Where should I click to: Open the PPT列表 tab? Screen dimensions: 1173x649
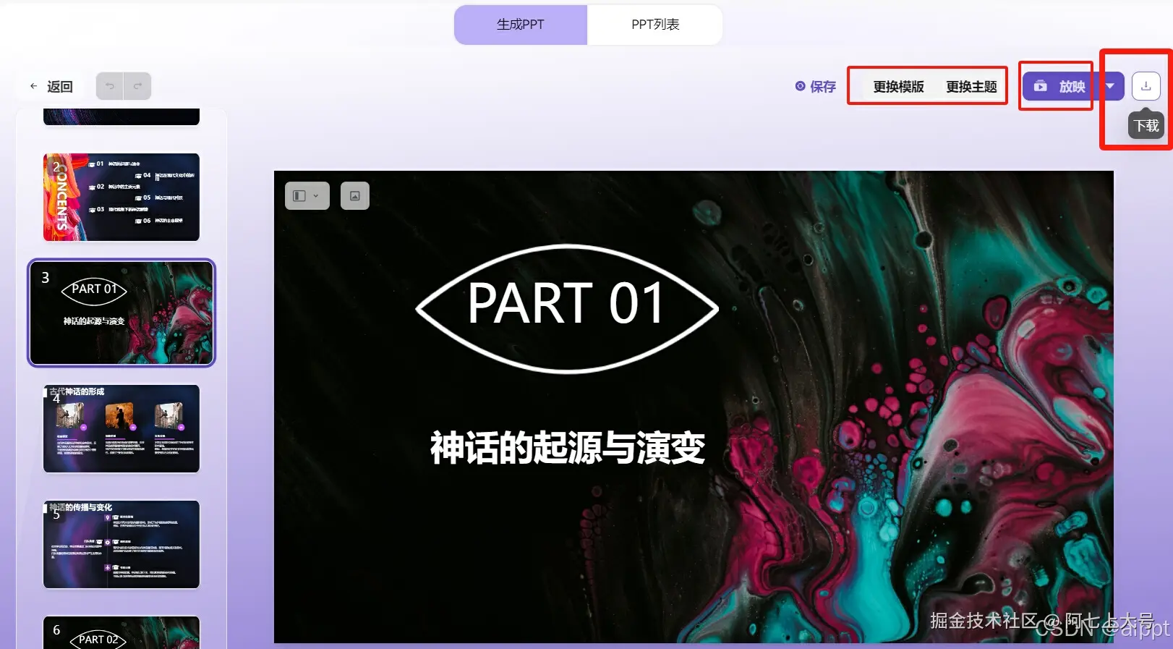coord(655,25)
